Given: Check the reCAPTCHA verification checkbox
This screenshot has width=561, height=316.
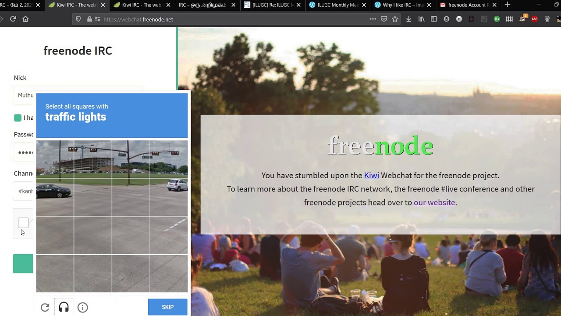Looking at the screenshot, I should [x=23, y=223].
